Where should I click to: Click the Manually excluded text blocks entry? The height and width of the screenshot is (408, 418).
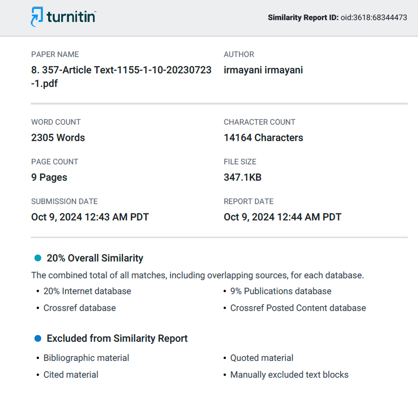(289, 375)
